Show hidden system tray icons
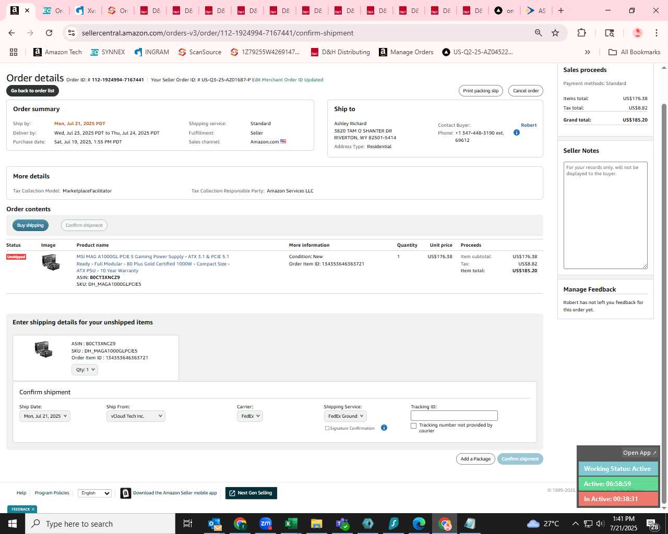The image size is (668, 534). tap(575, 524)
